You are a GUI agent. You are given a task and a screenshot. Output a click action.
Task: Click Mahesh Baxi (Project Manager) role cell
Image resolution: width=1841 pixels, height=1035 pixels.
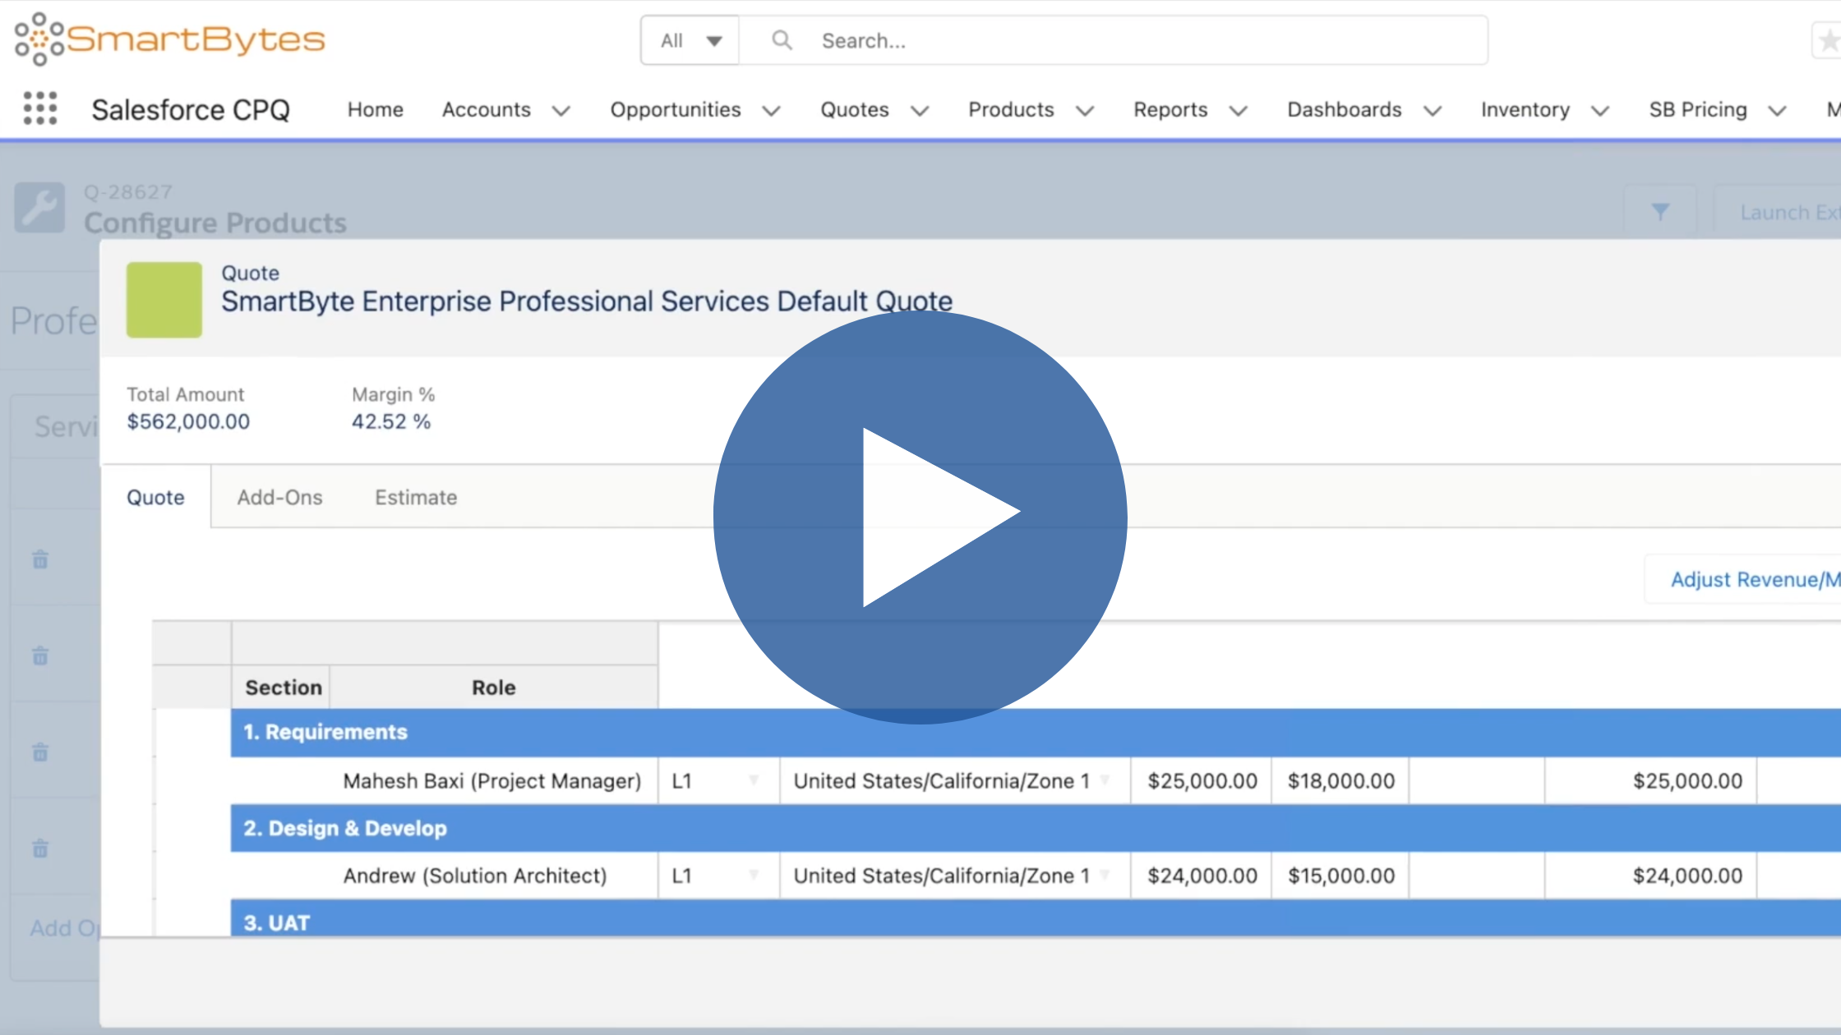tap(492, 780)
